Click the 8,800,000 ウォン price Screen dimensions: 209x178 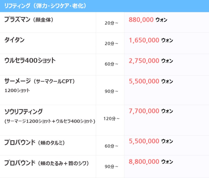(151, 162)
